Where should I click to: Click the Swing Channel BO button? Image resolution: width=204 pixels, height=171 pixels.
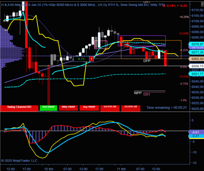point(19,108)
